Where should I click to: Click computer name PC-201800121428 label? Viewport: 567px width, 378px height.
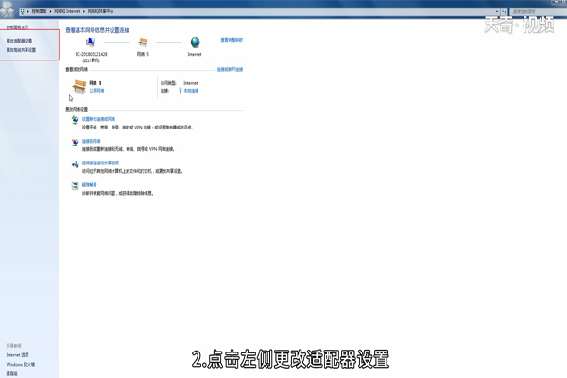coord(91,54)
